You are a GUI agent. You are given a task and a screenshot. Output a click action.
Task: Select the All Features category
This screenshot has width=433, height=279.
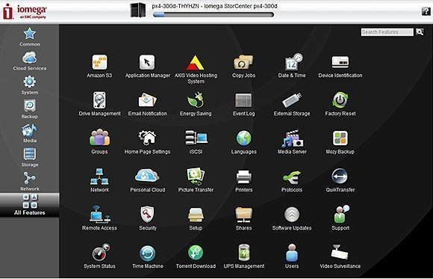click(x=30, y=205)
